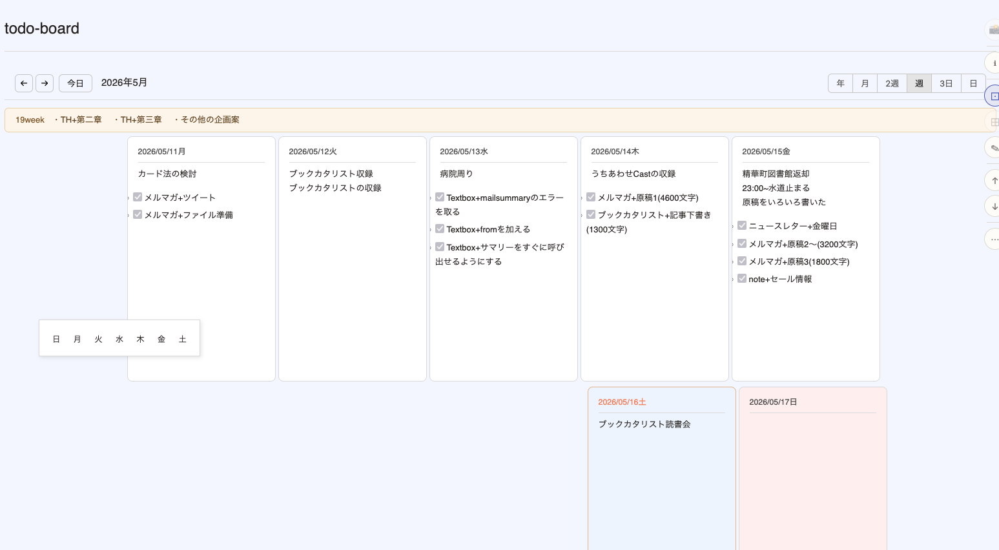The height and width of the screenshot is (550, 999).
Task: Click ・TH+第二章 in the banner
Action: click(x=77, y=120)
